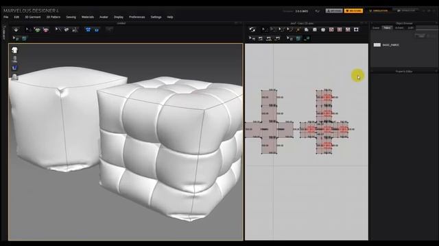Open the Help menu
This screenshot has height=246, width=439.
[170, 17]
